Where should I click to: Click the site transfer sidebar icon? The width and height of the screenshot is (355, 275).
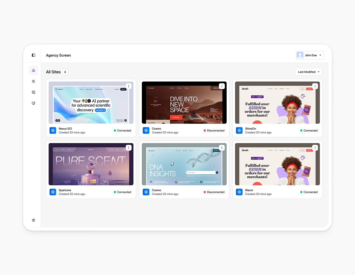coord(33,92)
